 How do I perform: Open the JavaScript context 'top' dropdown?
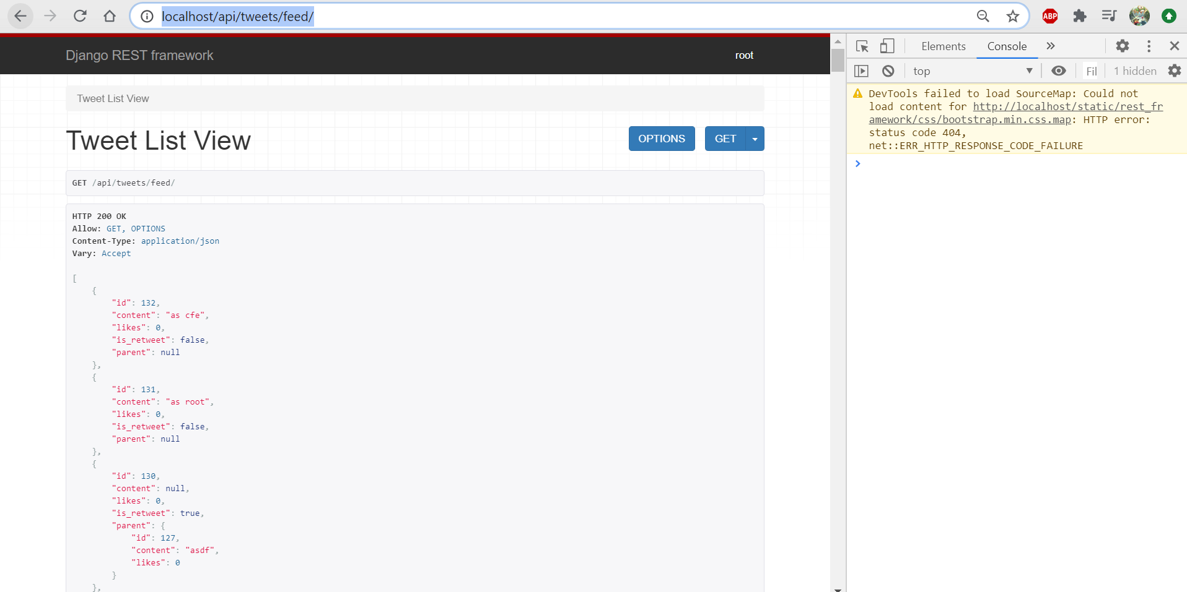973,71
